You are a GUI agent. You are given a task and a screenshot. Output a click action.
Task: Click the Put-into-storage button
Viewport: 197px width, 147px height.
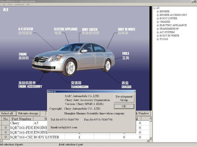pyautogui.click(x=28, y=114)
